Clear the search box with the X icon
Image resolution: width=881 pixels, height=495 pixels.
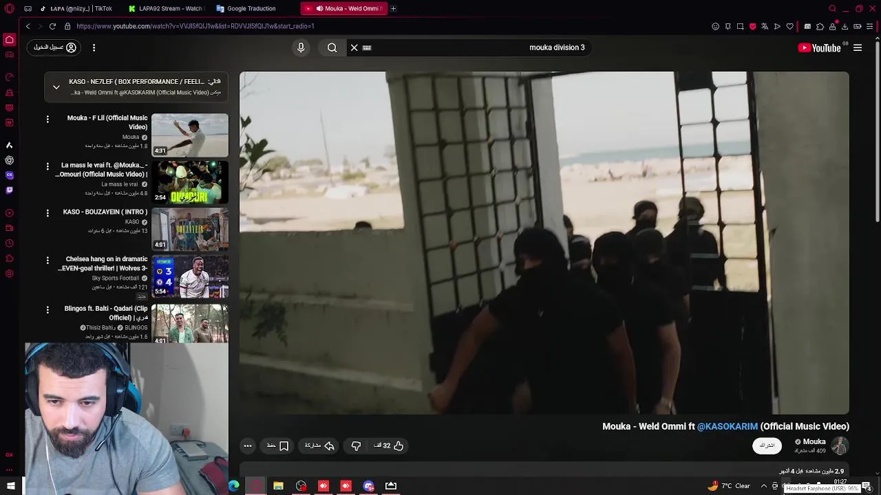pyautogui.click(x=354, y=47)
